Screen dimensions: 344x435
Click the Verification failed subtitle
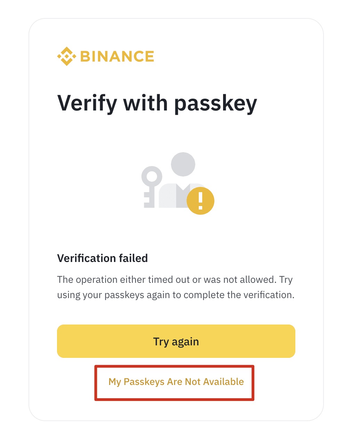click(x=103, y=258)
